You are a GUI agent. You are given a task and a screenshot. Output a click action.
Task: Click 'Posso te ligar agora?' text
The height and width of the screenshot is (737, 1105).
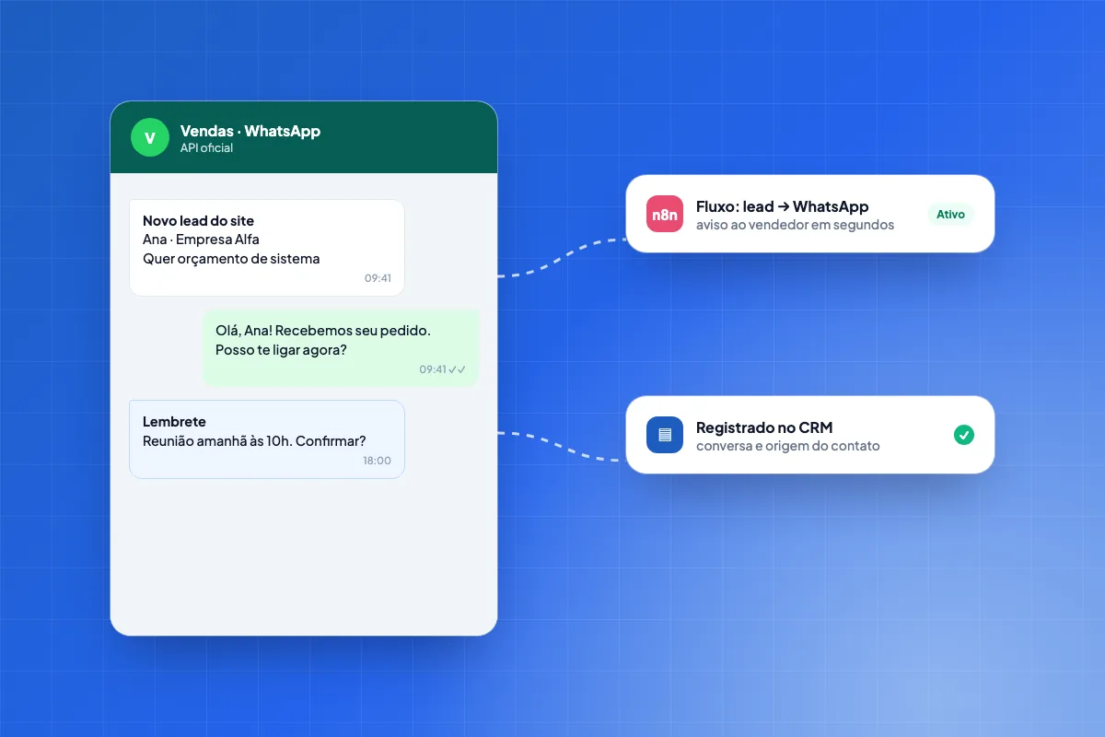[281, 350]
